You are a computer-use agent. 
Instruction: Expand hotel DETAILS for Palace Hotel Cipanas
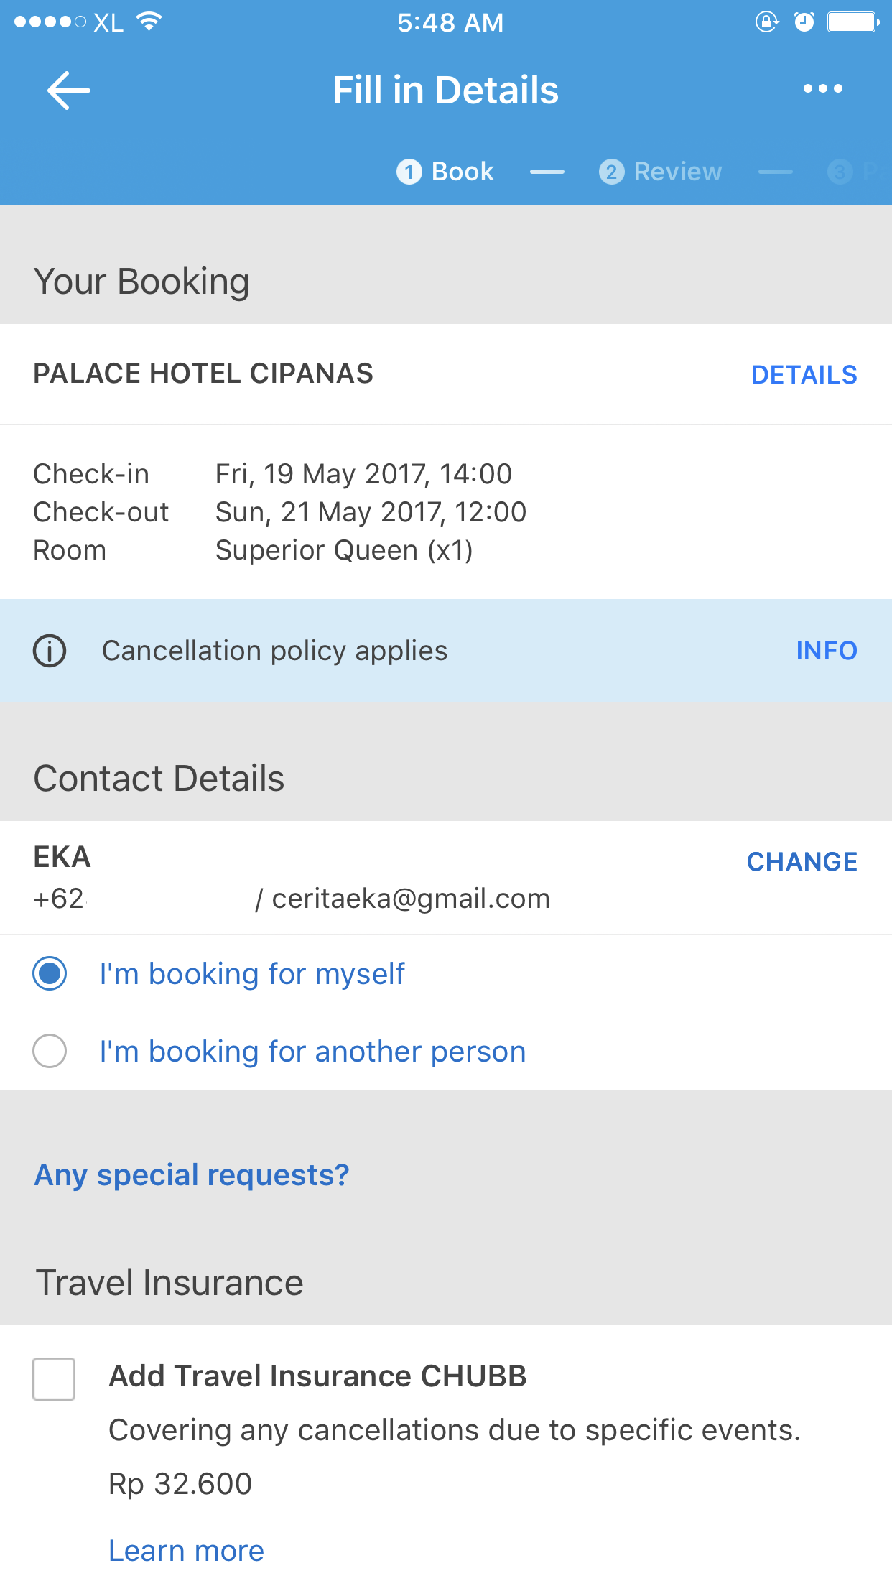[x=804, y=375]
